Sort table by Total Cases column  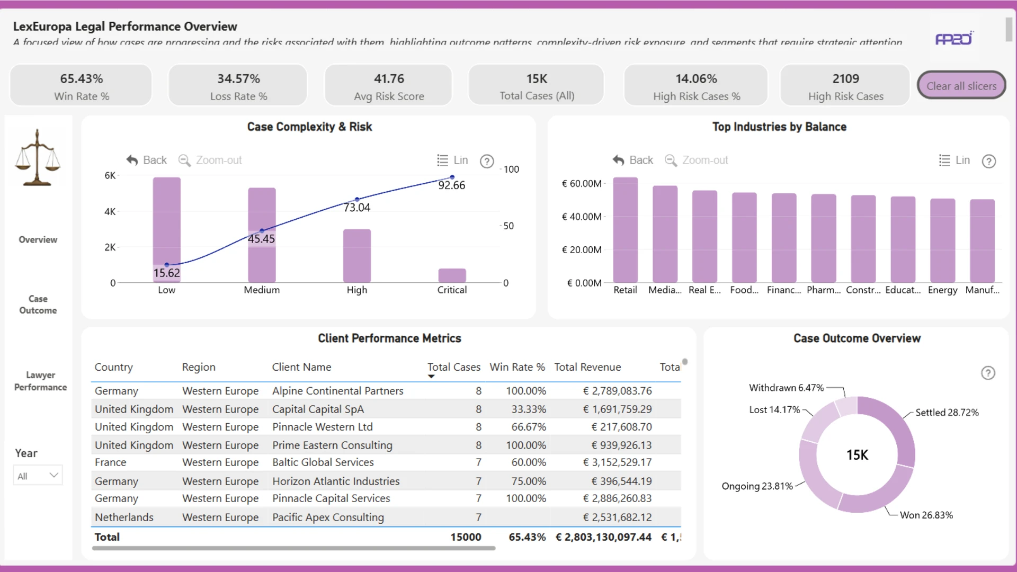pyautogui.click(x=453, y=367)
